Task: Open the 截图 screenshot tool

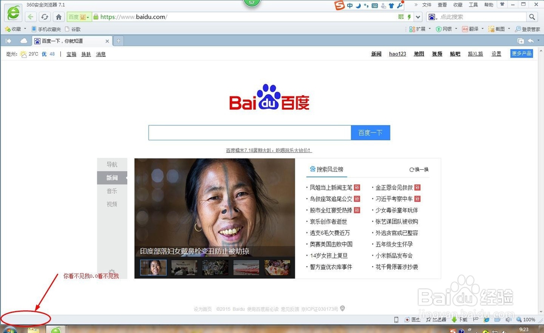Action: click(x=497, y=29)
